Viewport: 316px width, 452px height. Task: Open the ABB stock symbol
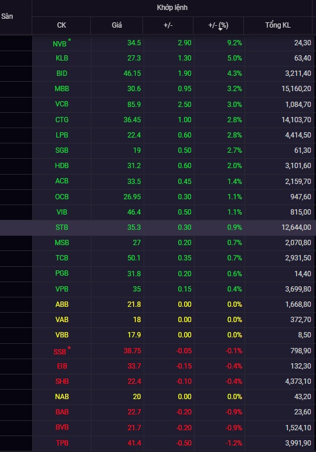[x=62, y=304]
